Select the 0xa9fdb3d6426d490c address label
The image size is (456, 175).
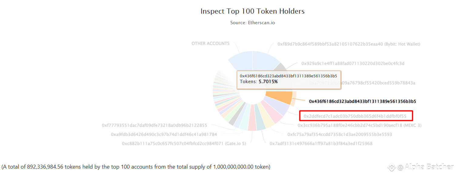(164, 134)
